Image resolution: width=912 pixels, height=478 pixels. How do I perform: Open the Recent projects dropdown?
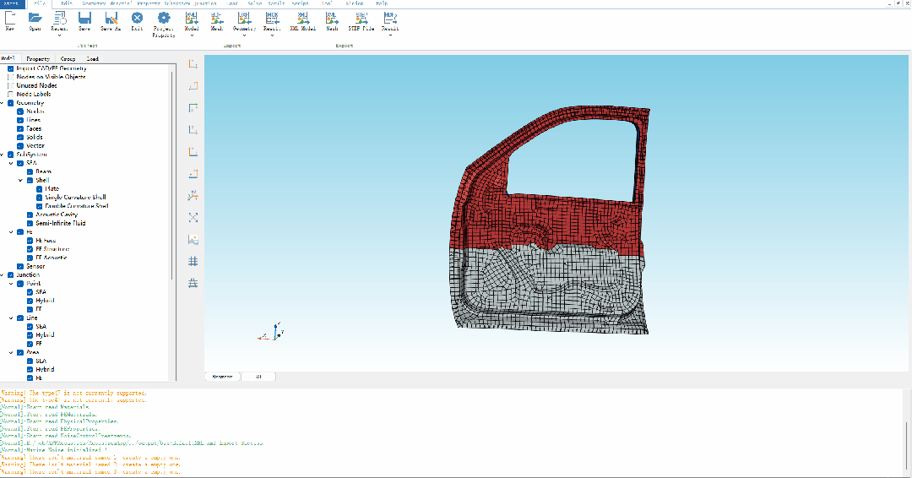coord(59,35)
